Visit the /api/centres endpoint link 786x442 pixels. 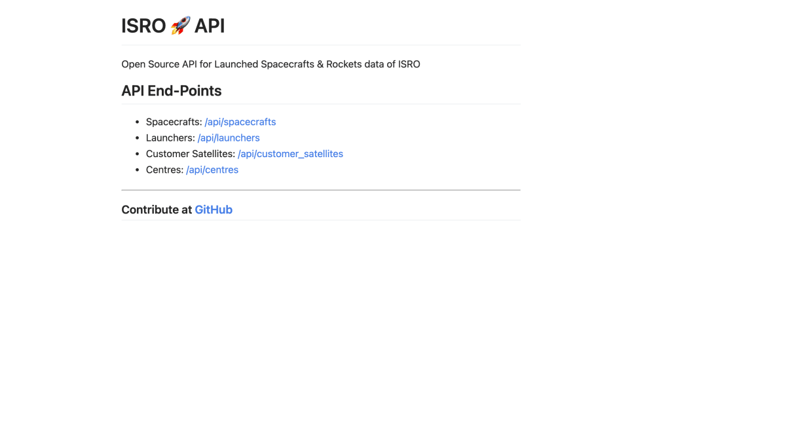pyautogui.click(x=212, y=170)
